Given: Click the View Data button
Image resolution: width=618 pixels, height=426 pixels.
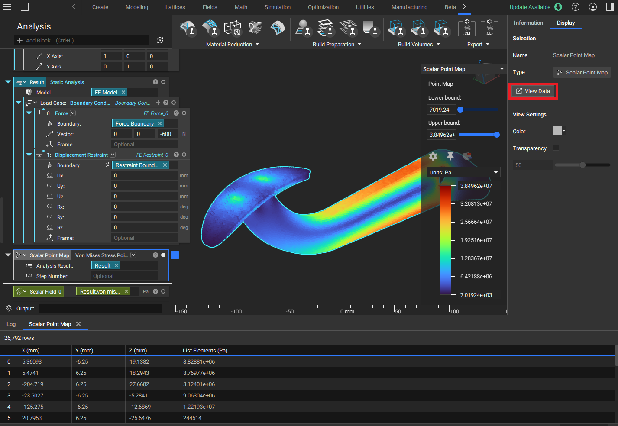Looking at the screenshot, I should (x=533, y=91).
